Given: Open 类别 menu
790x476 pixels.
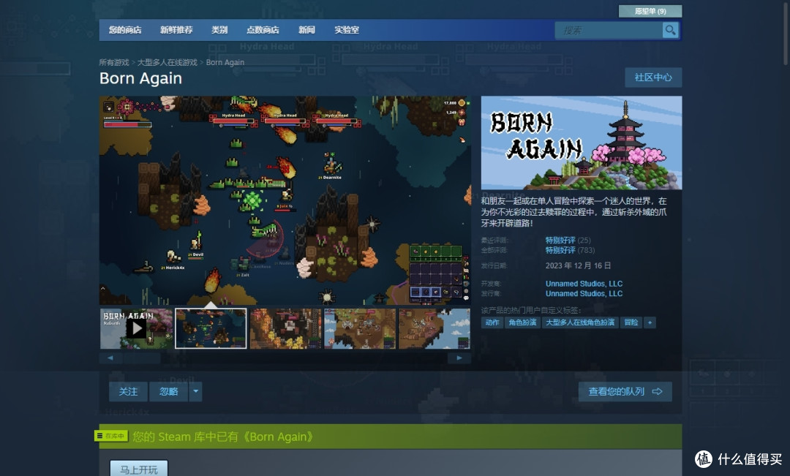Looking at the screenshot, I should click(219, 30).
